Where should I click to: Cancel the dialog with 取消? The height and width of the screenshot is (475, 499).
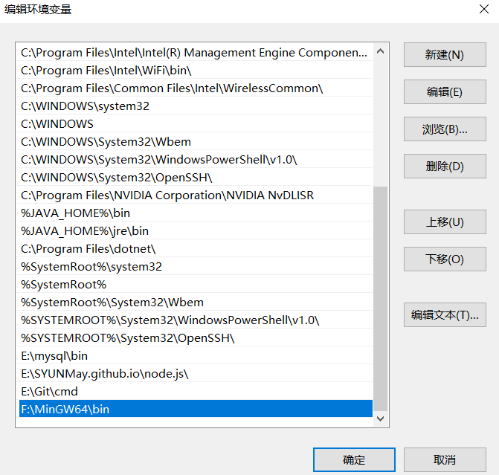point(445,459)
